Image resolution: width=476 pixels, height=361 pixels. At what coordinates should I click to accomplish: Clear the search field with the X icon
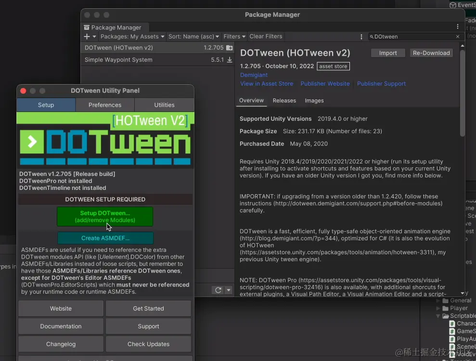[458, 37]
